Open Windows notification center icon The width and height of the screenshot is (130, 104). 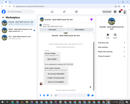[x=127, y=102]
